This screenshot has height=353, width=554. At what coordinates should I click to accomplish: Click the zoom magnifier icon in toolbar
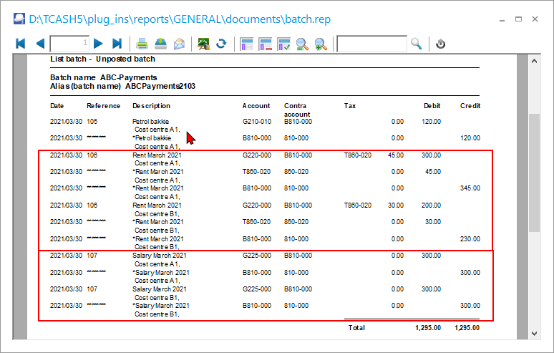click(302, 44)
